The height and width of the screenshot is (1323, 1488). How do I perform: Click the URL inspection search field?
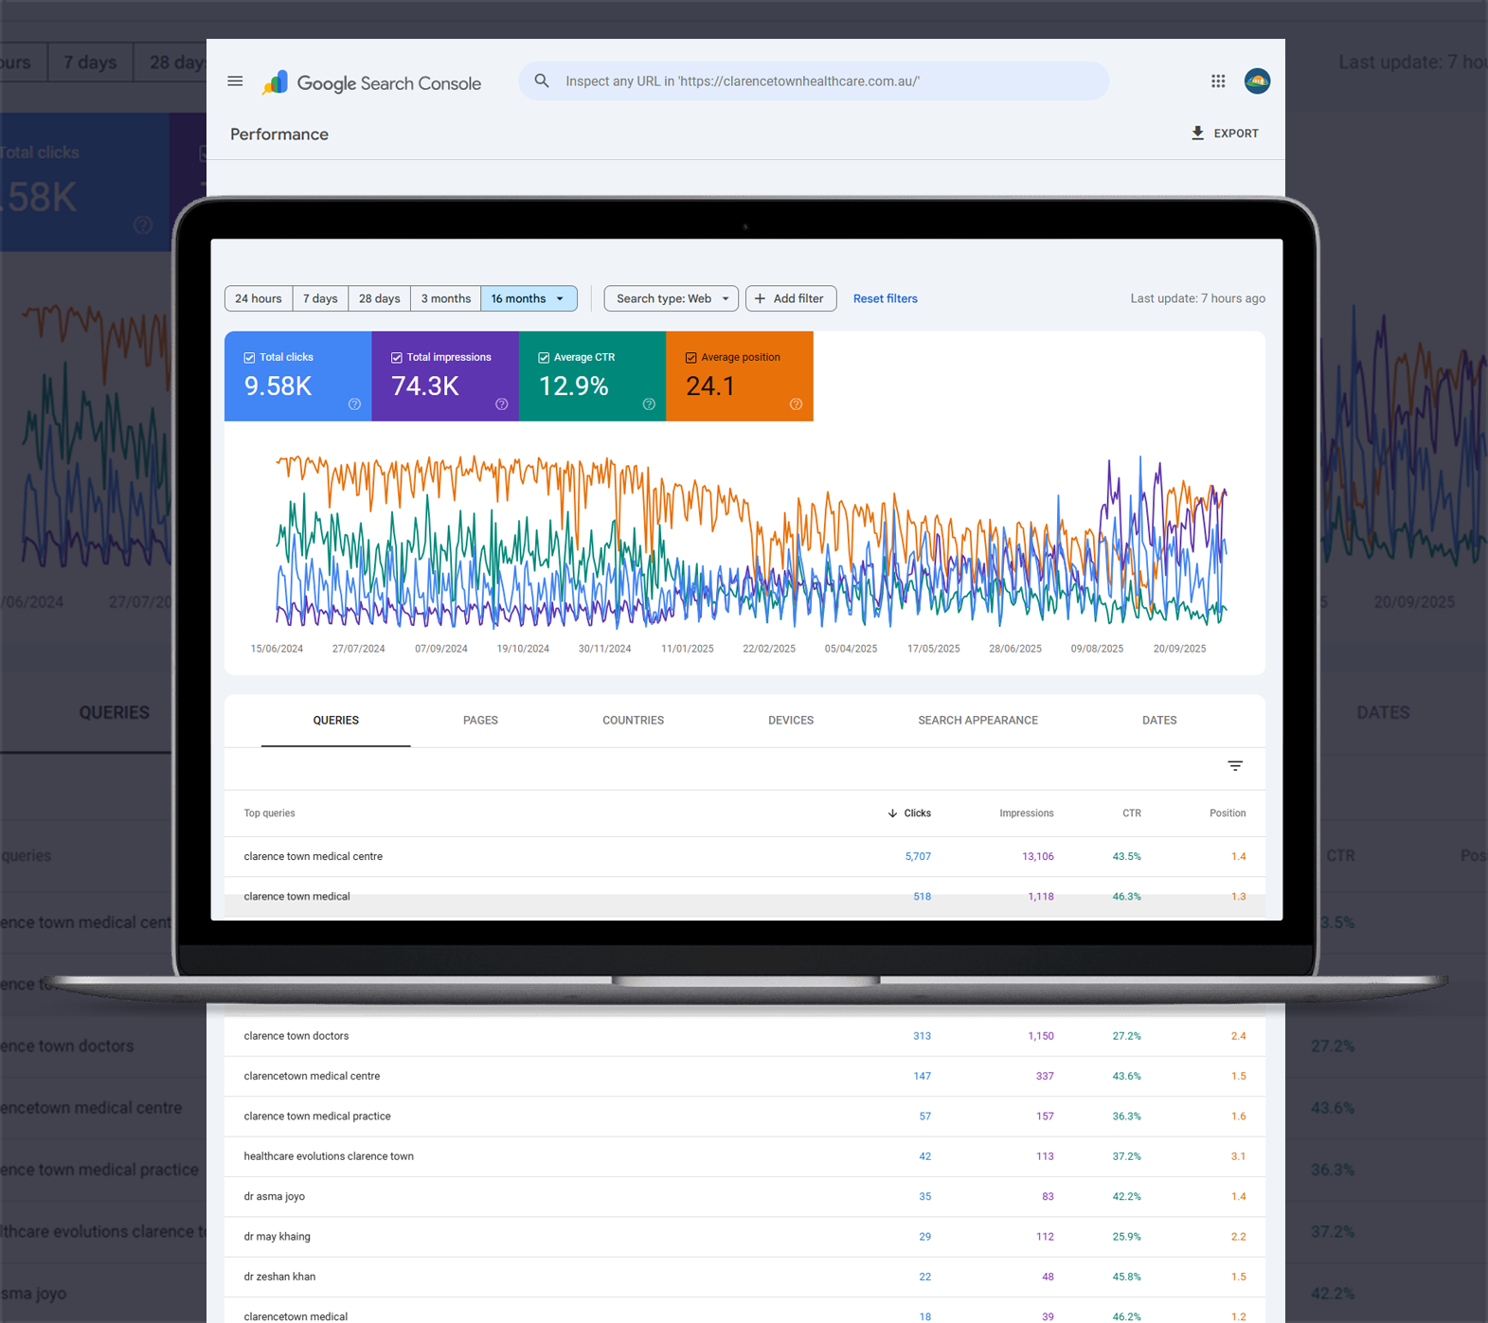pyautogui.click(x=814, y=81)
